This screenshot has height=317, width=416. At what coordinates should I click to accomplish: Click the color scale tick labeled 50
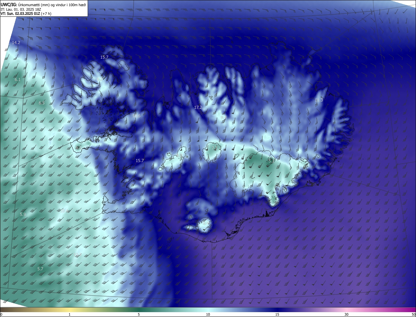pyautogui.click(x=413, y=314)
